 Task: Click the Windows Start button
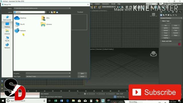(3, 101)
